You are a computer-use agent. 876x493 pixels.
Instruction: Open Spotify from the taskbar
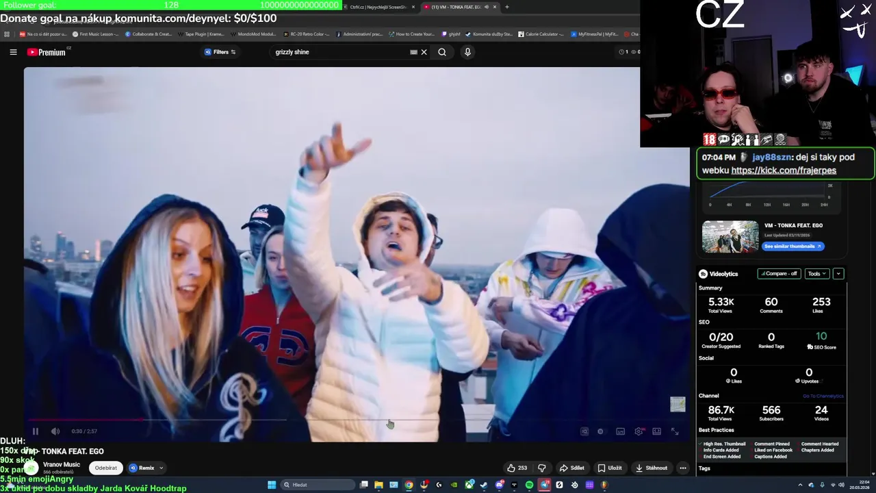click(529, 485)
